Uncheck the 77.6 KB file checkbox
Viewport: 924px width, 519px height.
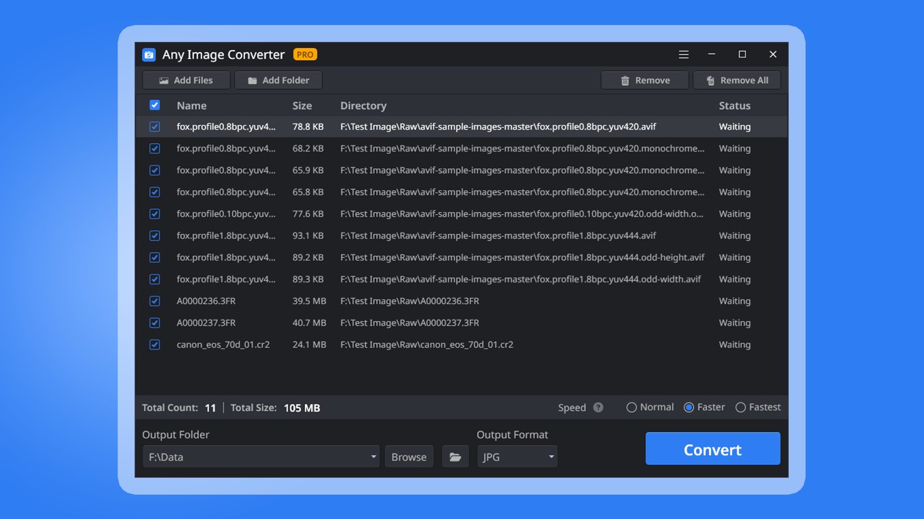pos(155,214)
